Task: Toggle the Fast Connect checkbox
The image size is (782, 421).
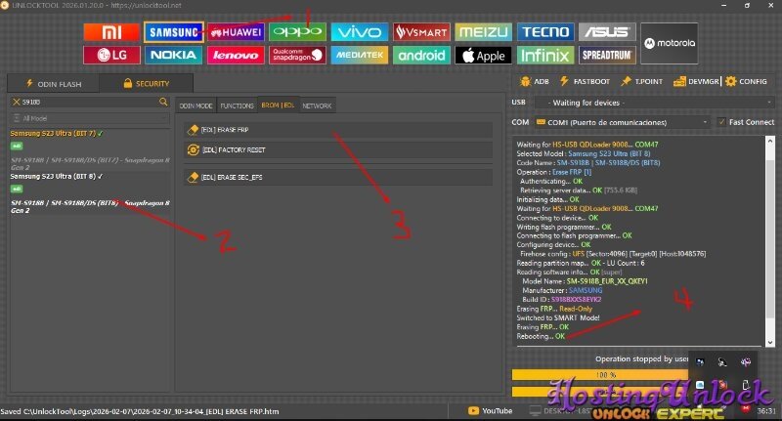Action: click(x=721, y=121)
